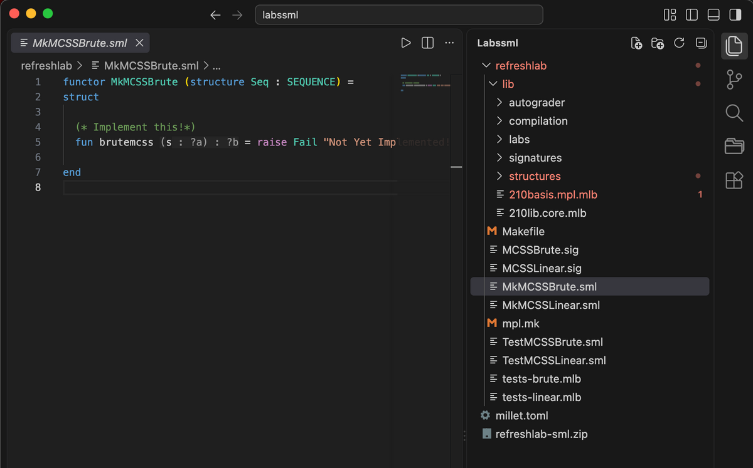This screenshot has height=468, width=753.
Task: Click MkMCSSBrute.sml in the breadcrumb
Action: (x=151, y=65)
